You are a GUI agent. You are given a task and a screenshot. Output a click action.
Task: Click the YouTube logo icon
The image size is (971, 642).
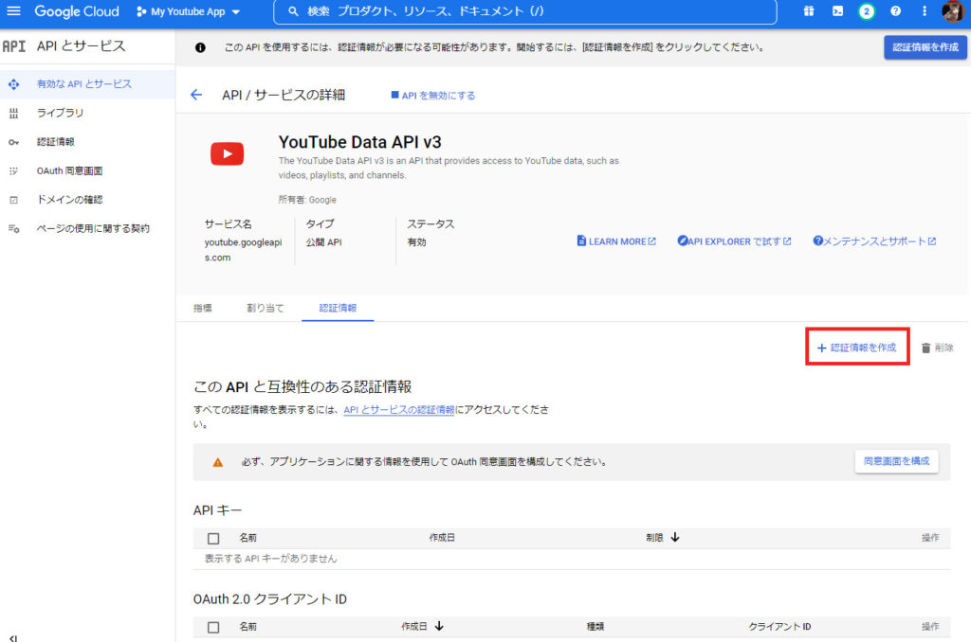coord(228,154)
